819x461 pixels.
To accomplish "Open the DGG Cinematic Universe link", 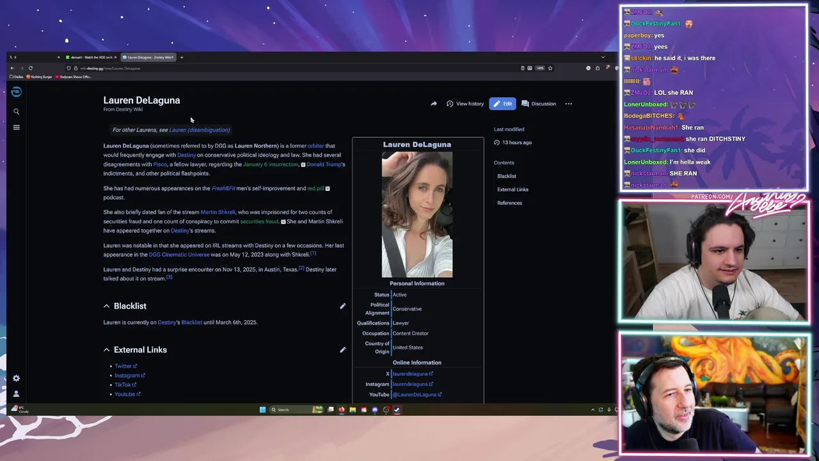I will tap(179, 255).
